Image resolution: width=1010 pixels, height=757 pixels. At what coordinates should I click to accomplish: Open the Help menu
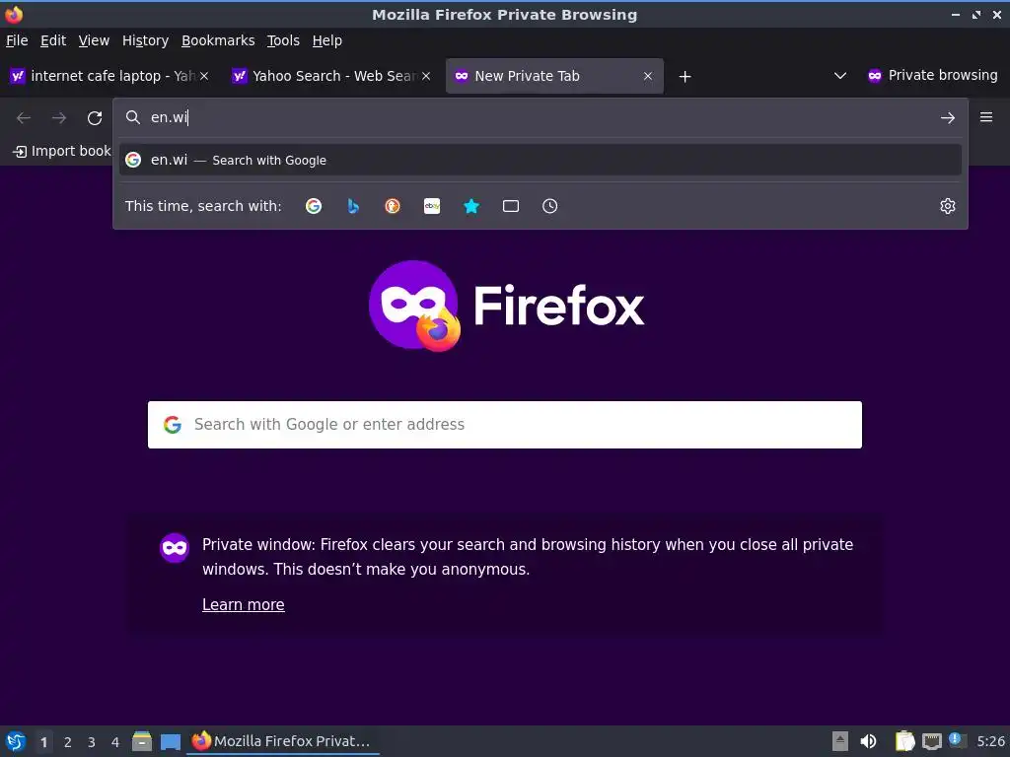point(327,40)
